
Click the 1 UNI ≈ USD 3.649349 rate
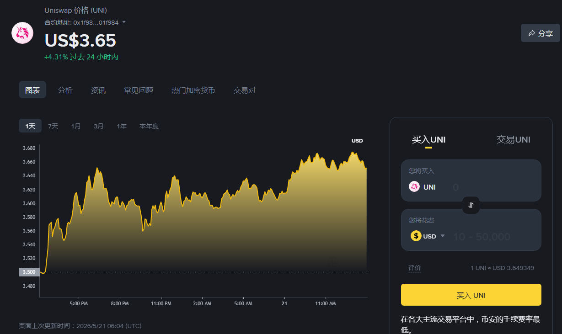[502, 268]
